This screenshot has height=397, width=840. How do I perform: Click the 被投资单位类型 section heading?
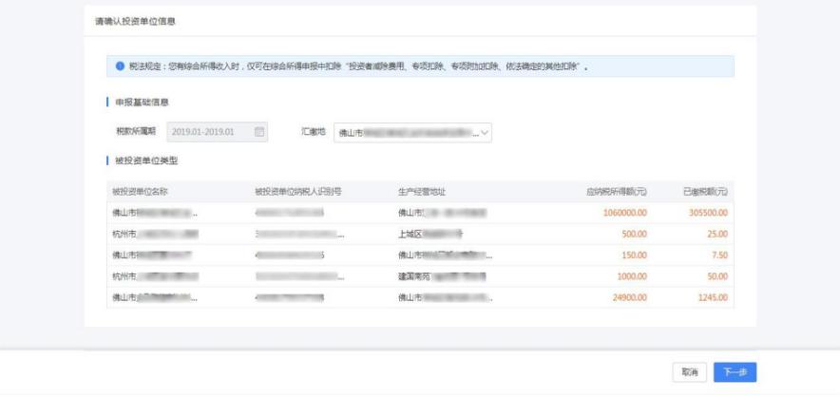(x=146, y=161)
